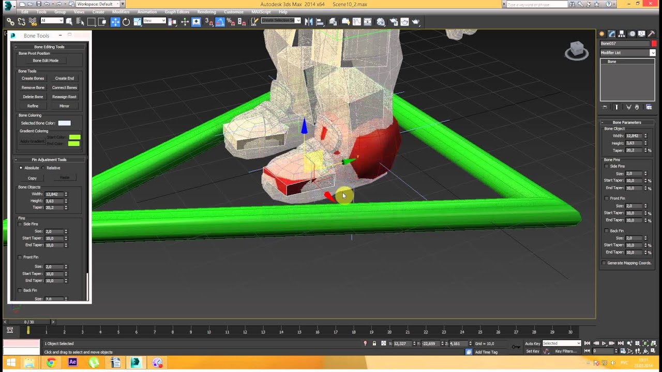Toggle the Selection Lock padlock icon
Viewport: 662px width, 372px height.
374,344
